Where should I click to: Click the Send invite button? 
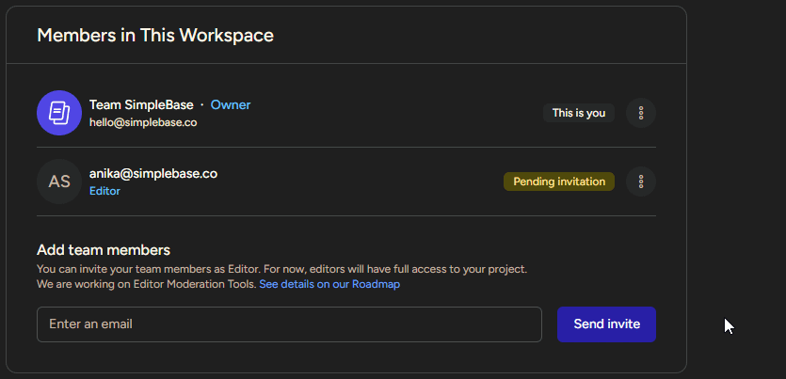tap(606, 324)
